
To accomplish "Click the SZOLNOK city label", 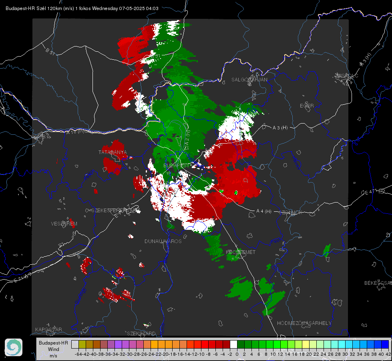I will pyautogui.click(x=291, y=213).
